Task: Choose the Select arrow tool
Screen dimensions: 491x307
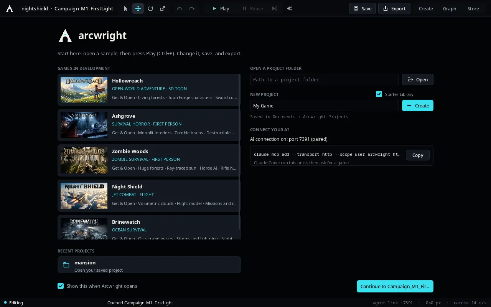Action: (125, 8)
